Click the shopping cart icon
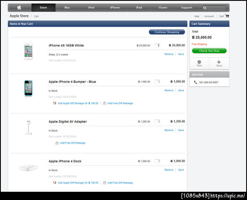 pos(227,16)
